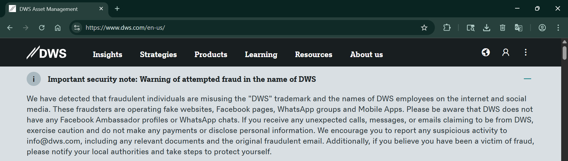The image size is (568, 161).
Task: Open the website three-dot menu
Action: click(x=525, y=52)
